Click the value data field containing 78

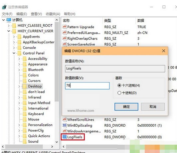(87, 85)
